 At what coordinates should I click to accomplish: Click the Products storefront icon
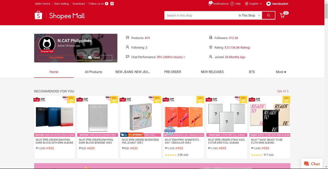click(127, 38)
